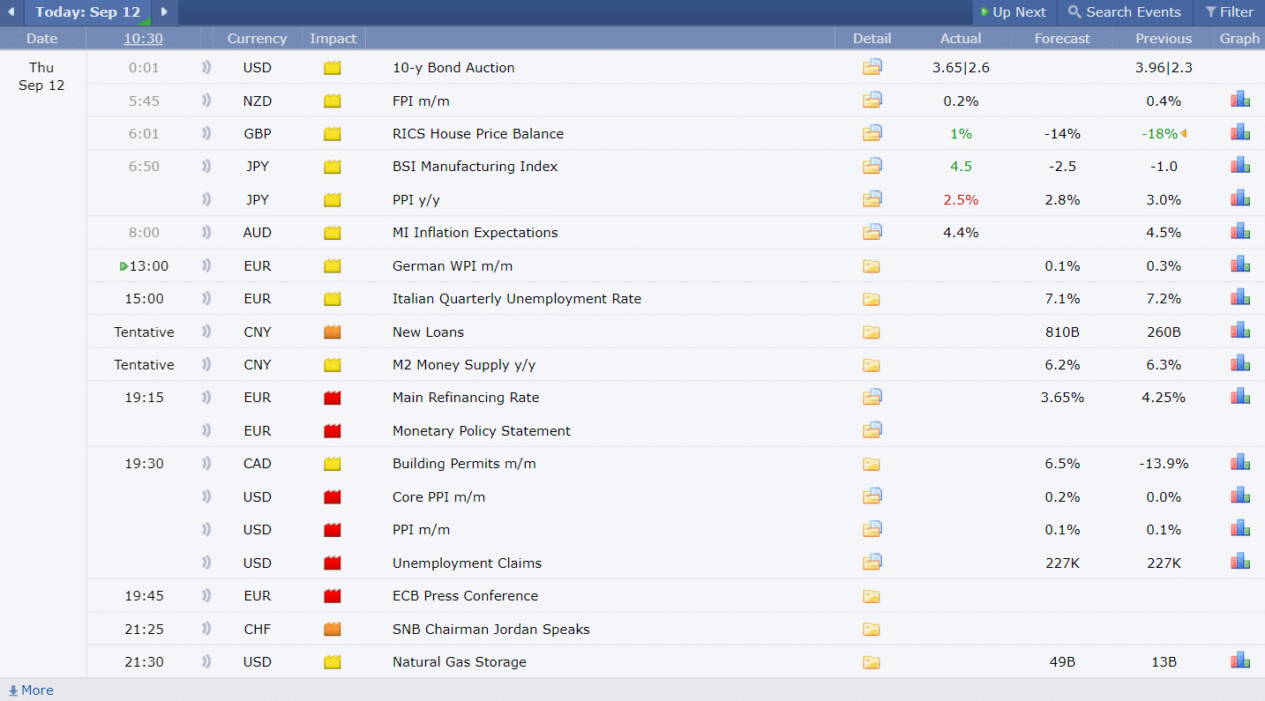Click the yellow impact icon for FPI m/m

point(333,101)
